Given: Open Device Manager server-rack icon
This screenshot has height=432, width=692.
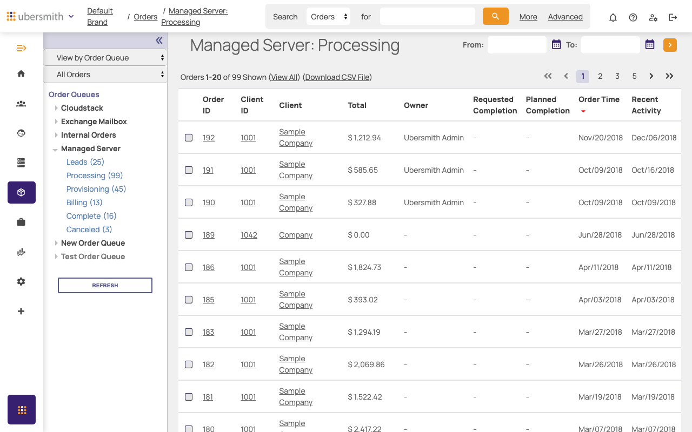Looking at the screenshot, I should tap(21, 163).
